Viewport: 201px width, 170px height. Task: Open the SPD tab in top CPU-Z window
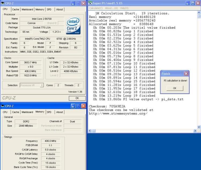click(49, 9)
